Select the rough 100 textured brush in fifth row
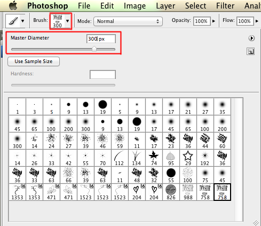The image size is (261, 226). [x=188, y=175]
